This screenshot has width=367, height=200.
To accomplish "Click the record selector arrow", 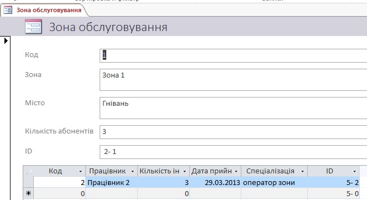I will (6, 41).
